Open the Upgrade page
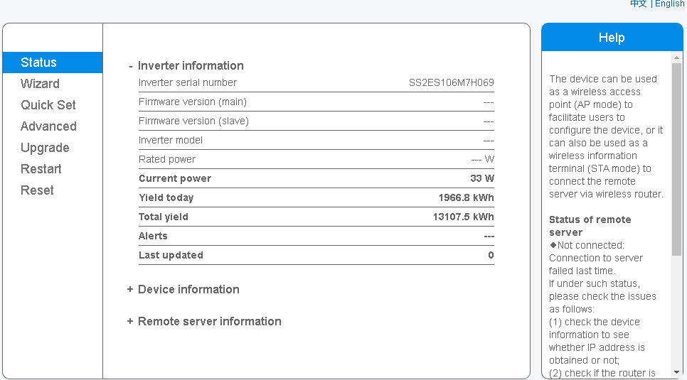Image resolution: width=687 pixels, height=380 pixels. click(x=45, y=148)
